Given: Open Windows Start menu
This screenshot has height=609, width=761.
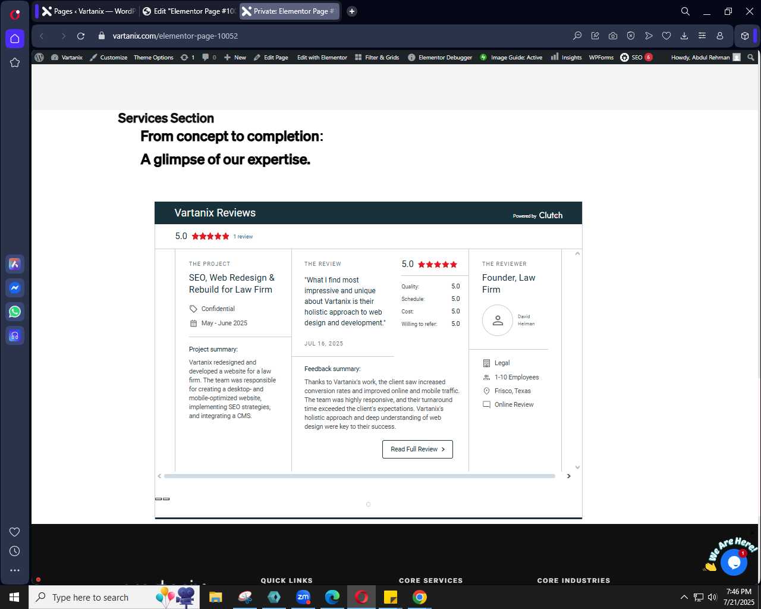Looking at the screenshot, I should pyautogui.click(x=14, y=597).
